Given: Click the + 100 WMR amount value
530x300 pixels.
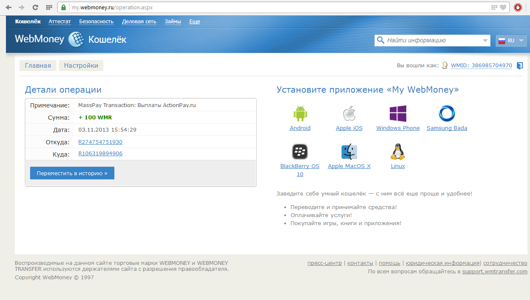Looking at the screenshot, I should (x=95, y=118).
